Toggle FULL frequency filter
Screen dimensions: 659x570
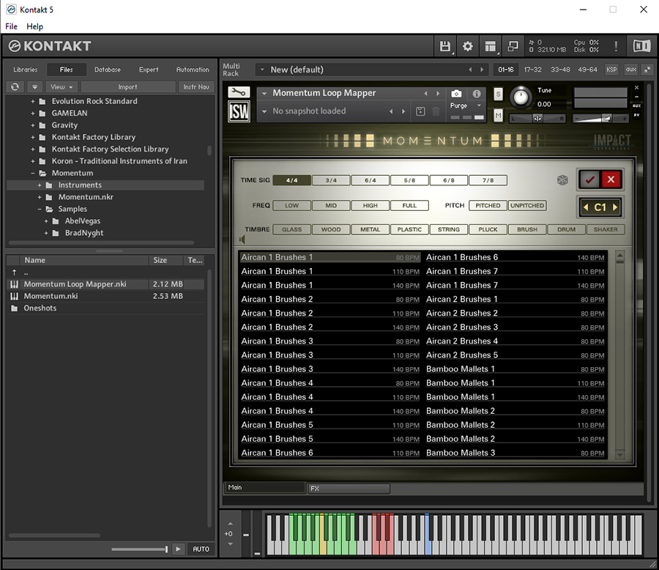409,205
